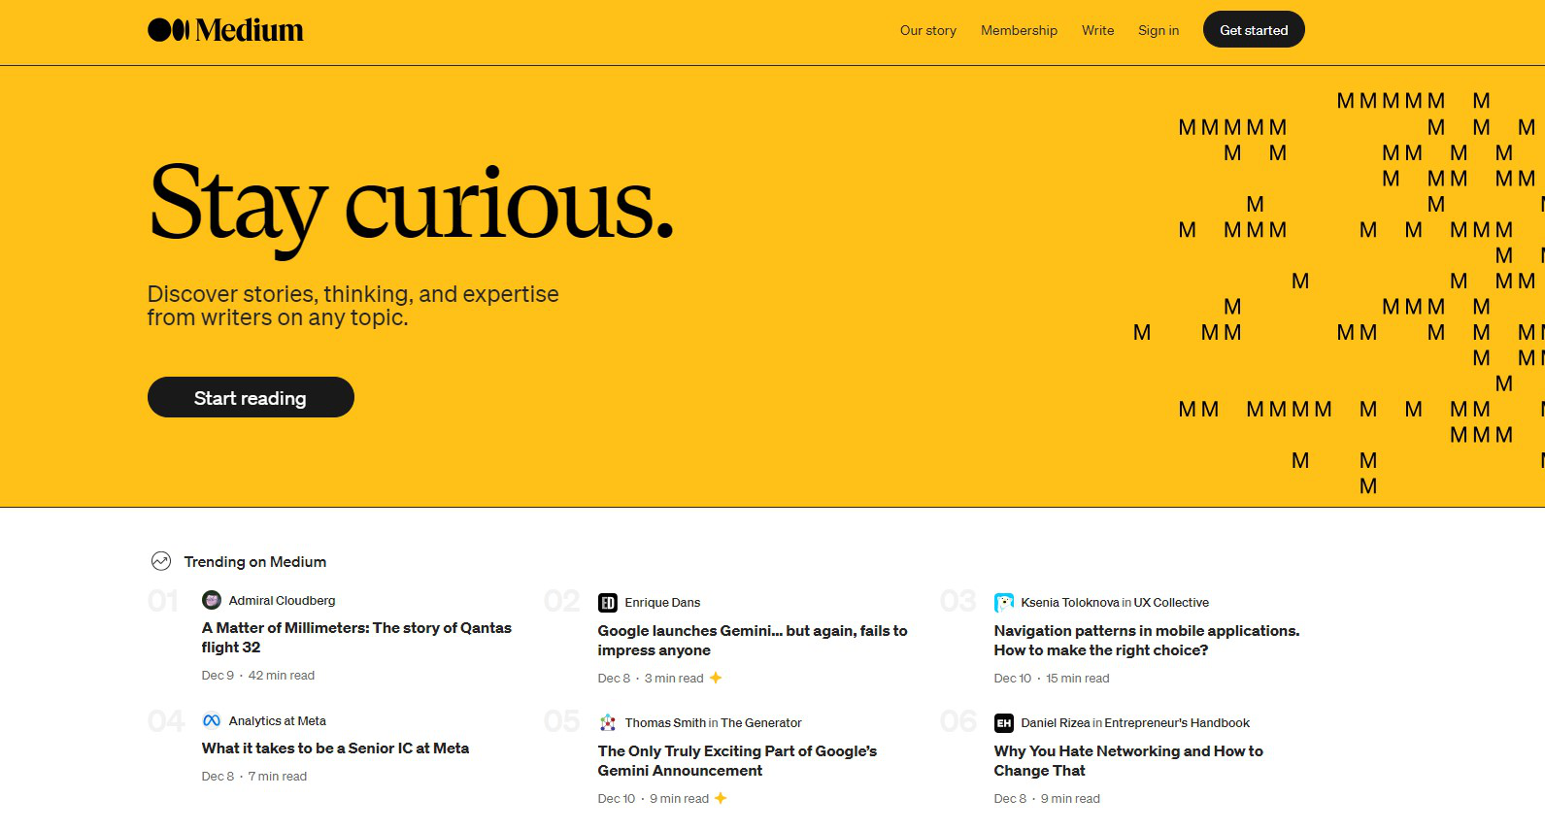Click Enrique Dans avatar icon
The height and width of the screenshot is (831, 1545).
tap(608, 603)
